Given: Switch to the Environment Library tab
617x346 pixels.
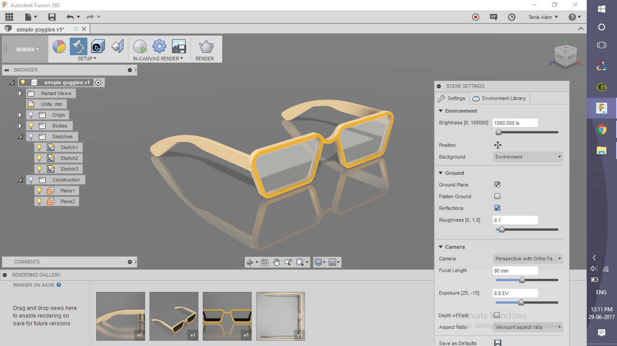Looking at the screenshot, I should [x=499, y=98].
